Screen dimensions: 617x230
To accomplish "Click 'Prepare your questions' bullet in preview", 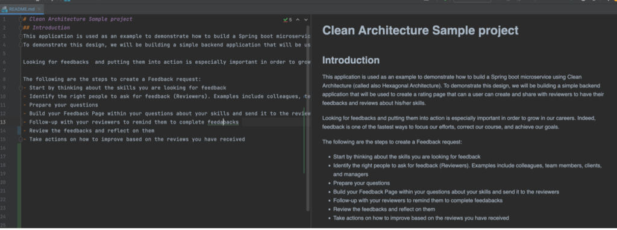I will pos(362,183).
